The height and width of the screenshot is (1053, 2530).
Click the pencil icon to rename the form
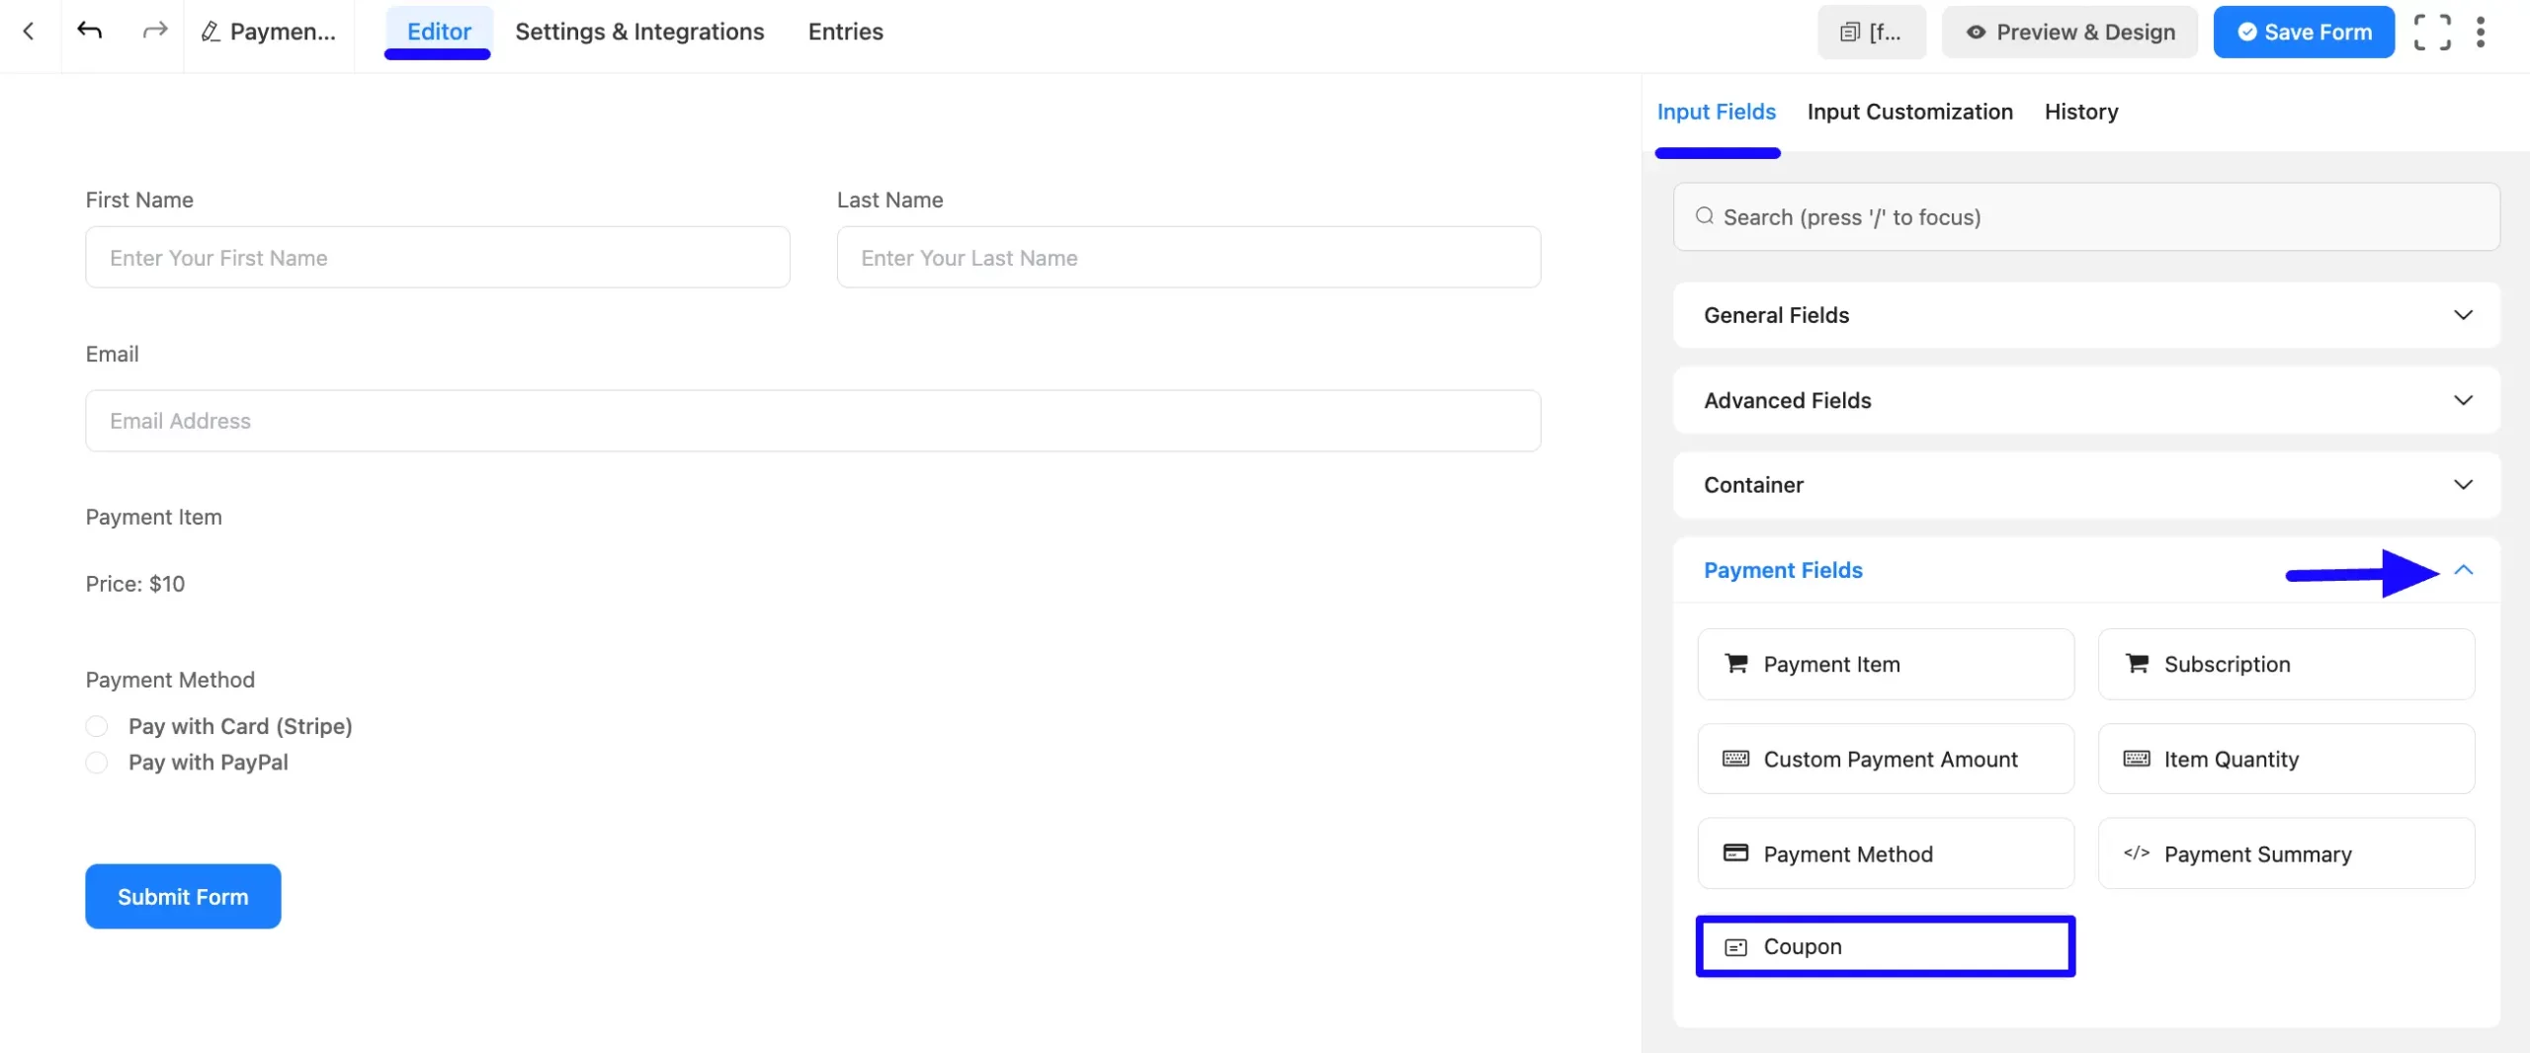tap(210, 31)
